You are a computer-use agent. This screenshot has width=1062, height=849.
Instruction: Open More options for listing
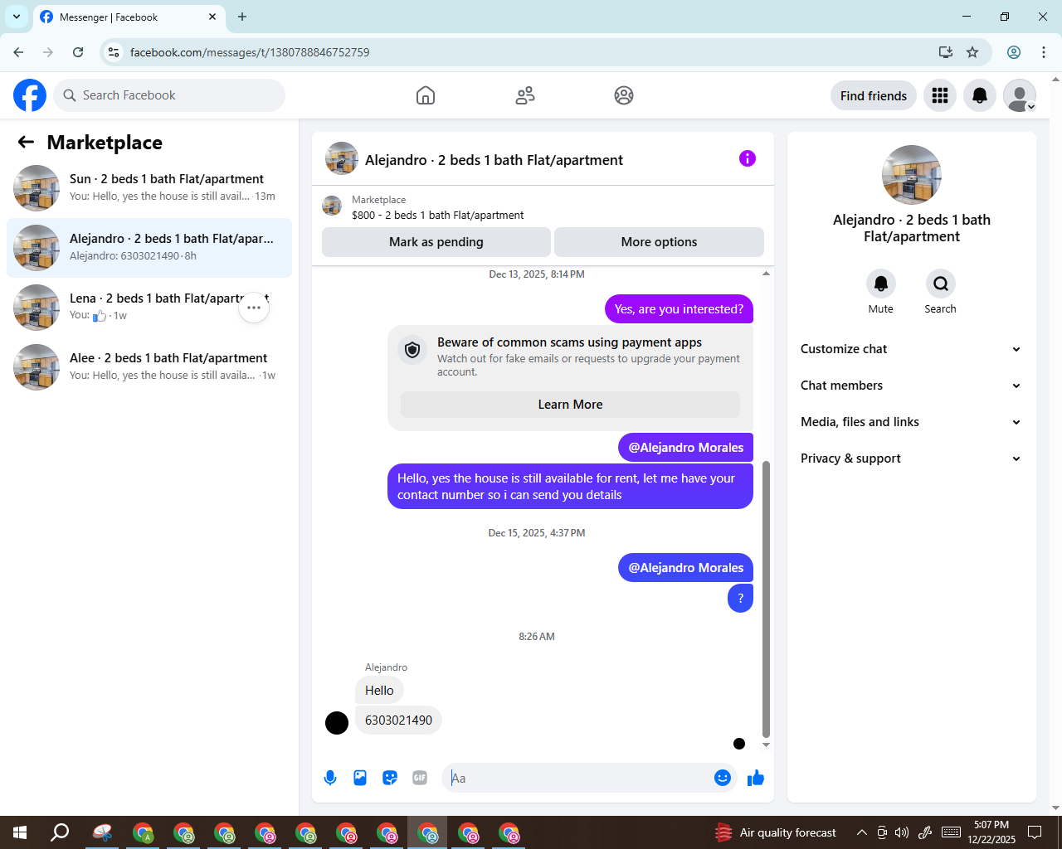(659, 242)
